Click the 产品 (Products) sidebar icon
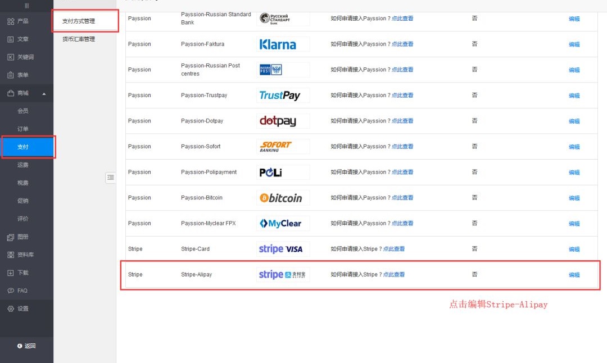Screen dimensions: 607x363 11,21
